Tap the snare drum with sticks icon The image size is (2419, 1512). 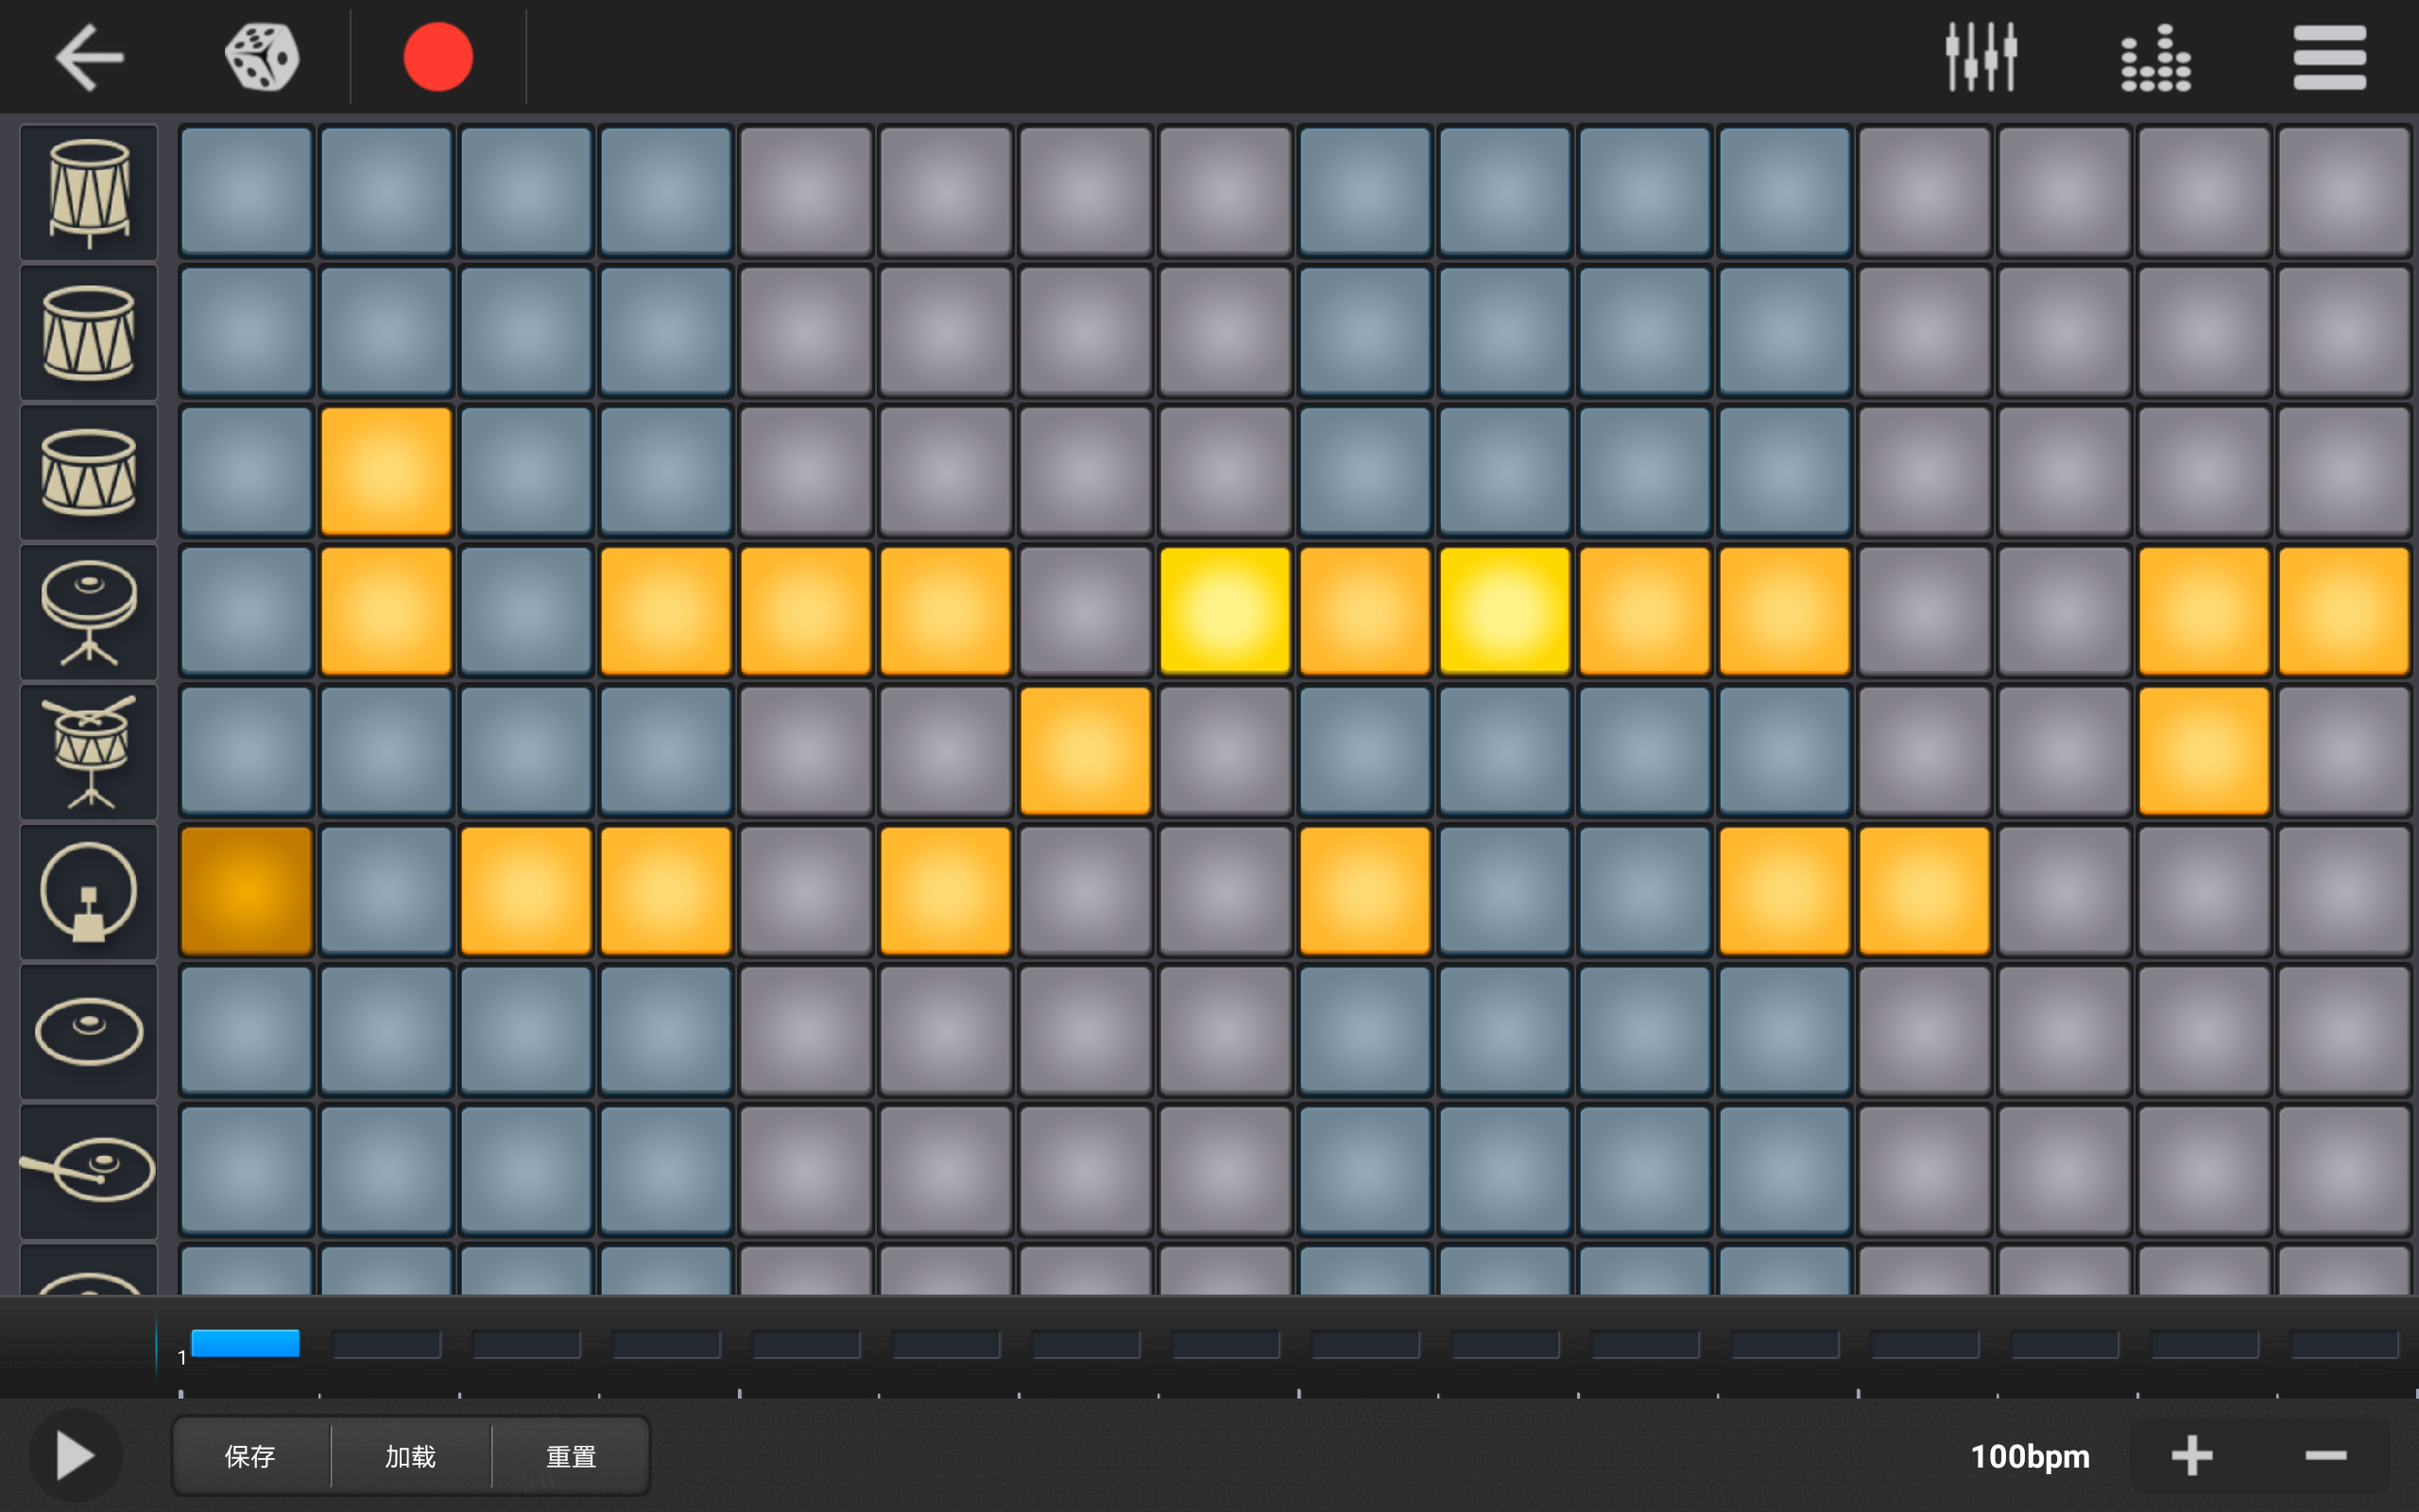[x=89, y=752]
